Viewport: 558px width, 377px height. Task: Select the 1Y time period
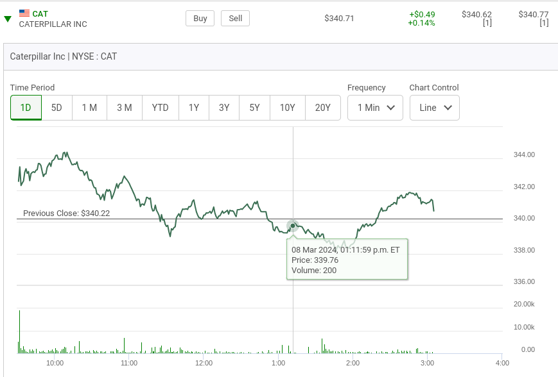pyautogui.click(x=194, y=108)
